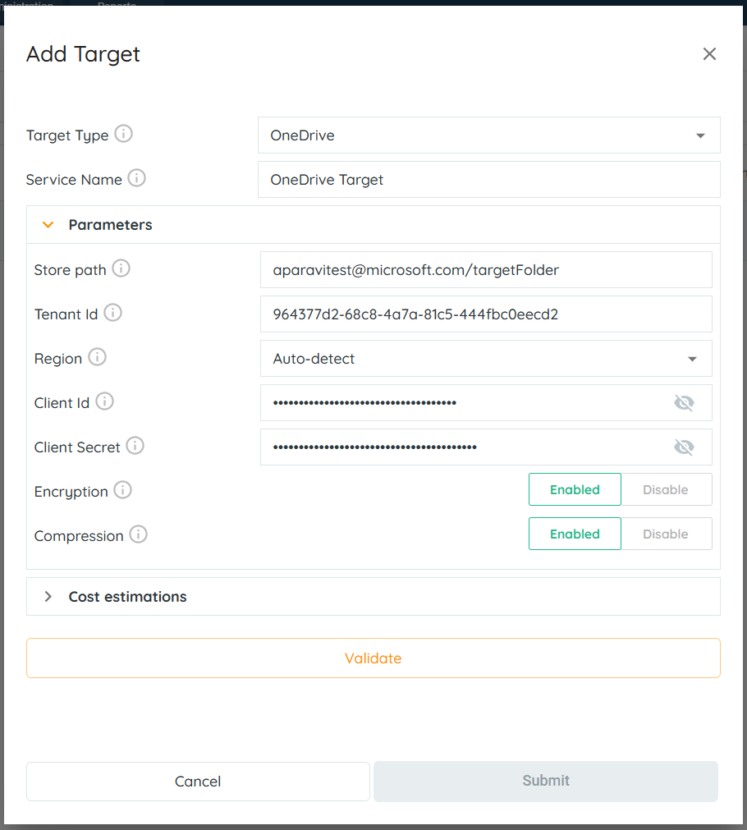Viewport: 747px width, 830px height.
Task: Open the Region Auto-detect dropdown
Action: 485,359
